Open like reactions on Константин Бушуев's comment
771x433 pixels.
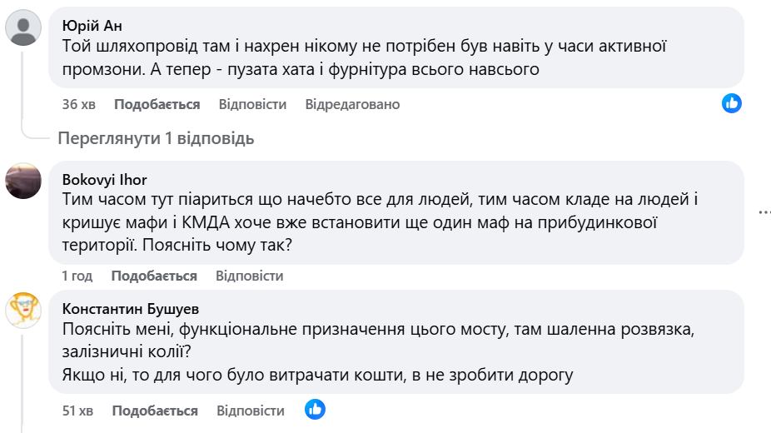click(315, 410)
